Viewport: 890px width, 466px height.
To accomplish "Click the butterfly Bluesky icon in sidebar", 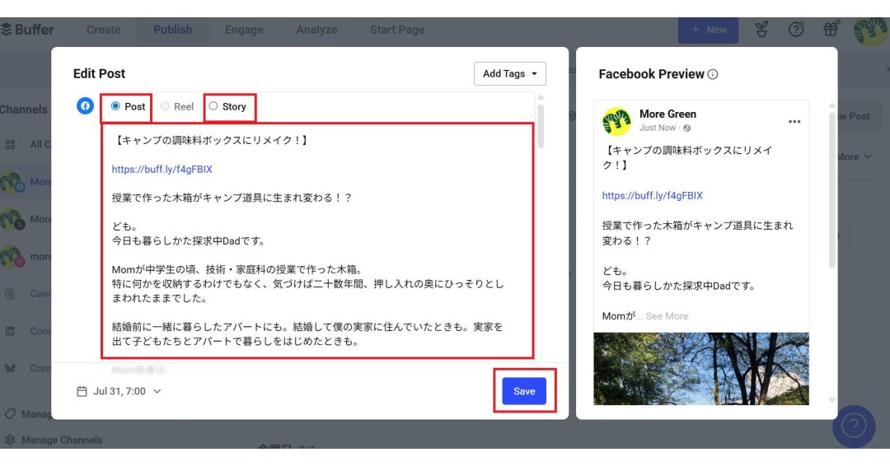I will 10,368.
